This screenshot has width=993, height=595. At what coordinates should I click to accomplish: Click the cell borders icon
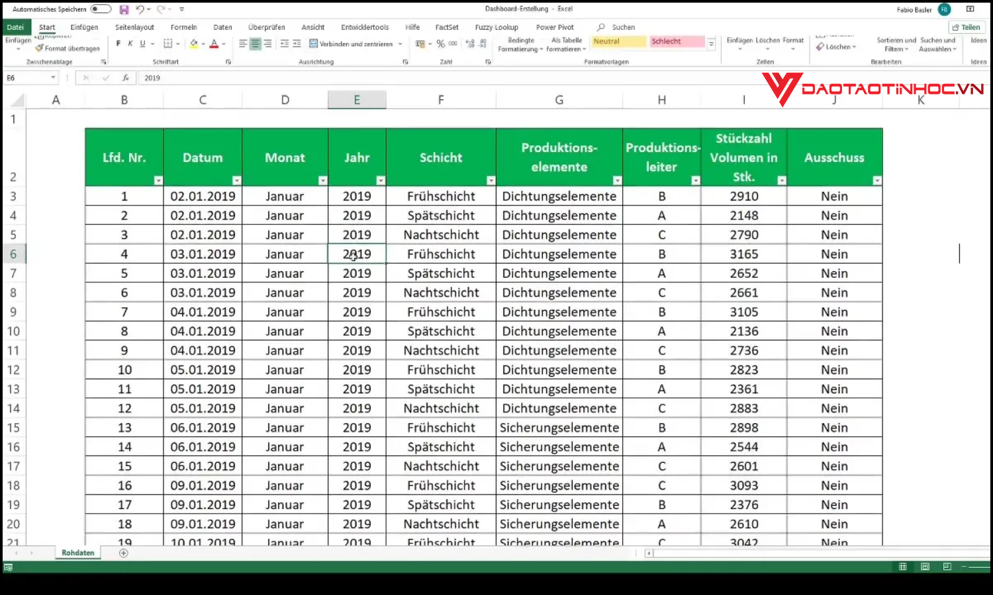168,44
